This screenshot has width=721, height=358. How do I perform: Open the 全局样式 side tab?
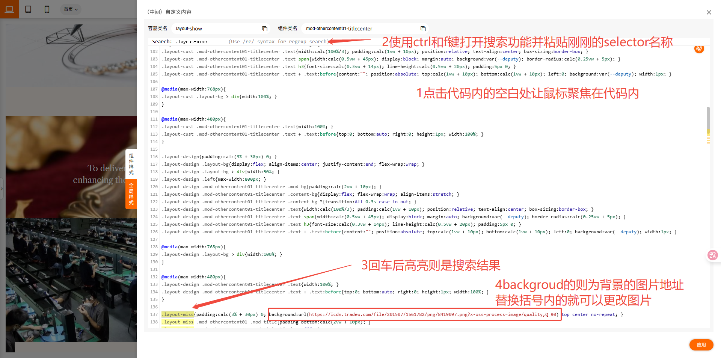point(131,194)
